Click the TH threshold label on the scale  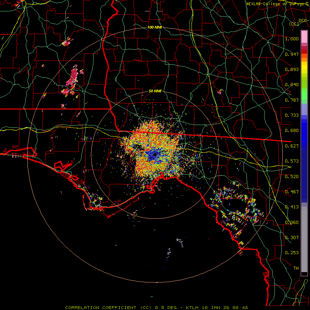pyautogui.click(x=296, y=268)
